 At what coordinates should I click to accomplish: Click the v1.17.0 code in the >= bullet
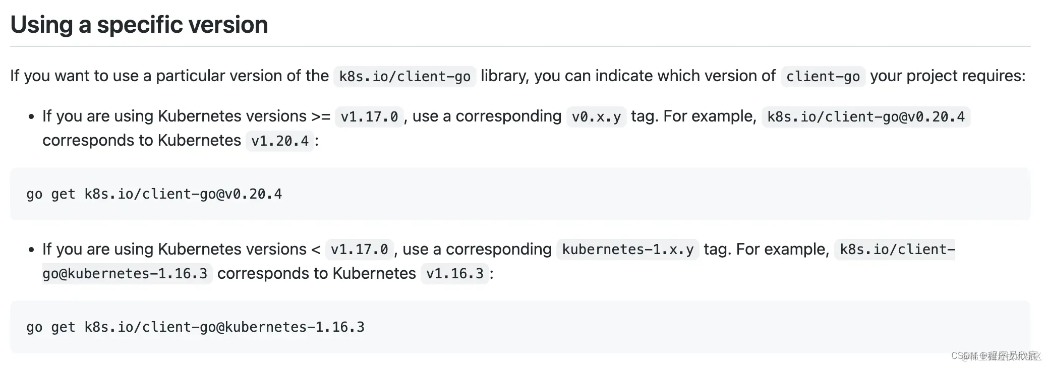tap(369, 116)
